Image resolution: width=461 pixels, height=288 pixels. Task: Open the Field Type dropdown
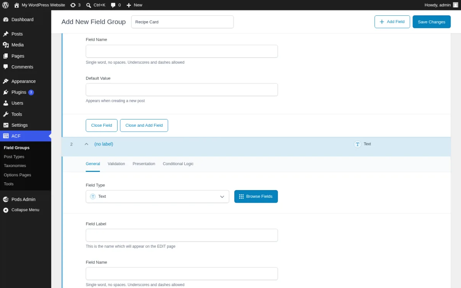tap(158, 197)
